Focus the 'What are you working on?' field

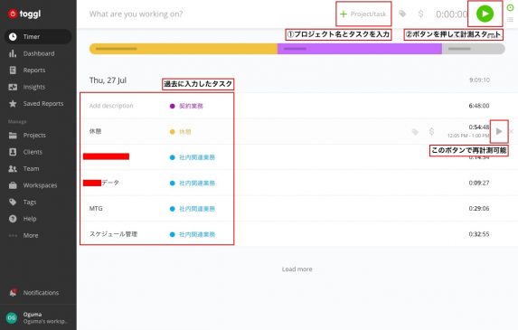[x=136, y=14]
